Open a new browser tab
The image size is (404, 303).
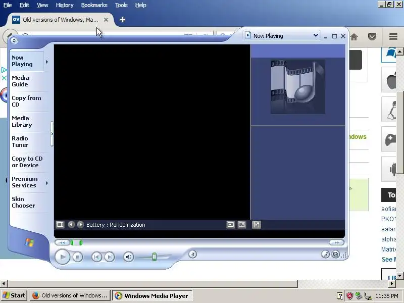[123, 20]
